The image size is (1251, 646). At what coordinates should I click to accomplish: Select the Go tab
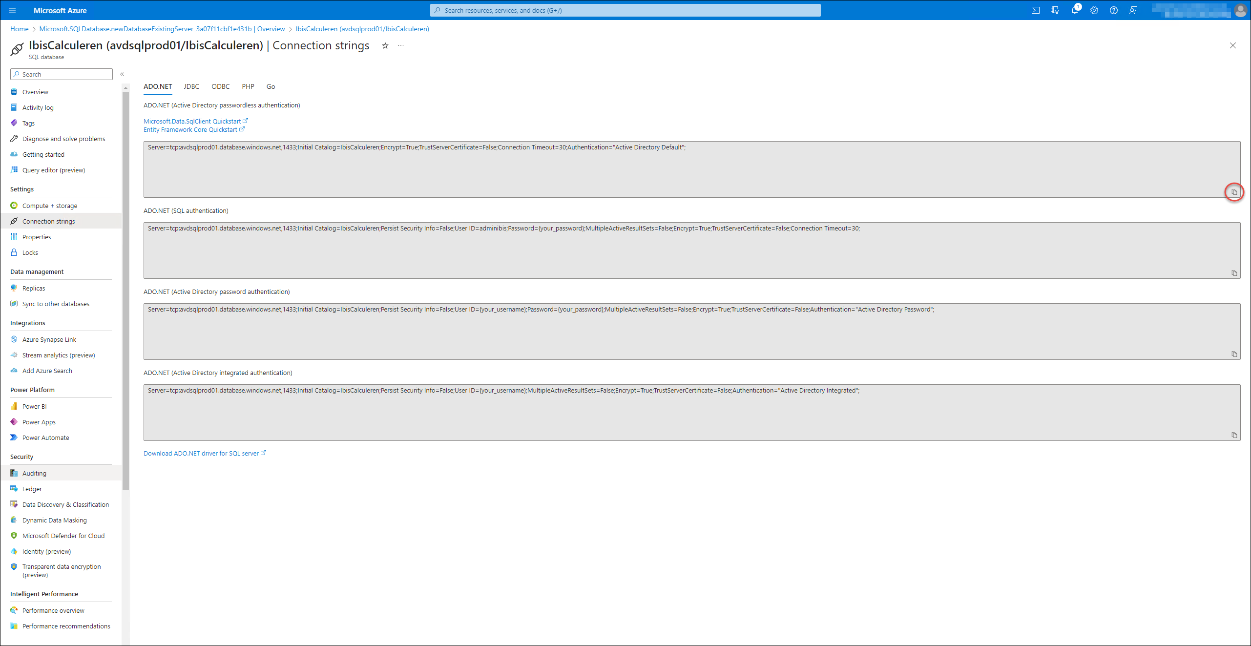(x=270, y=86)
